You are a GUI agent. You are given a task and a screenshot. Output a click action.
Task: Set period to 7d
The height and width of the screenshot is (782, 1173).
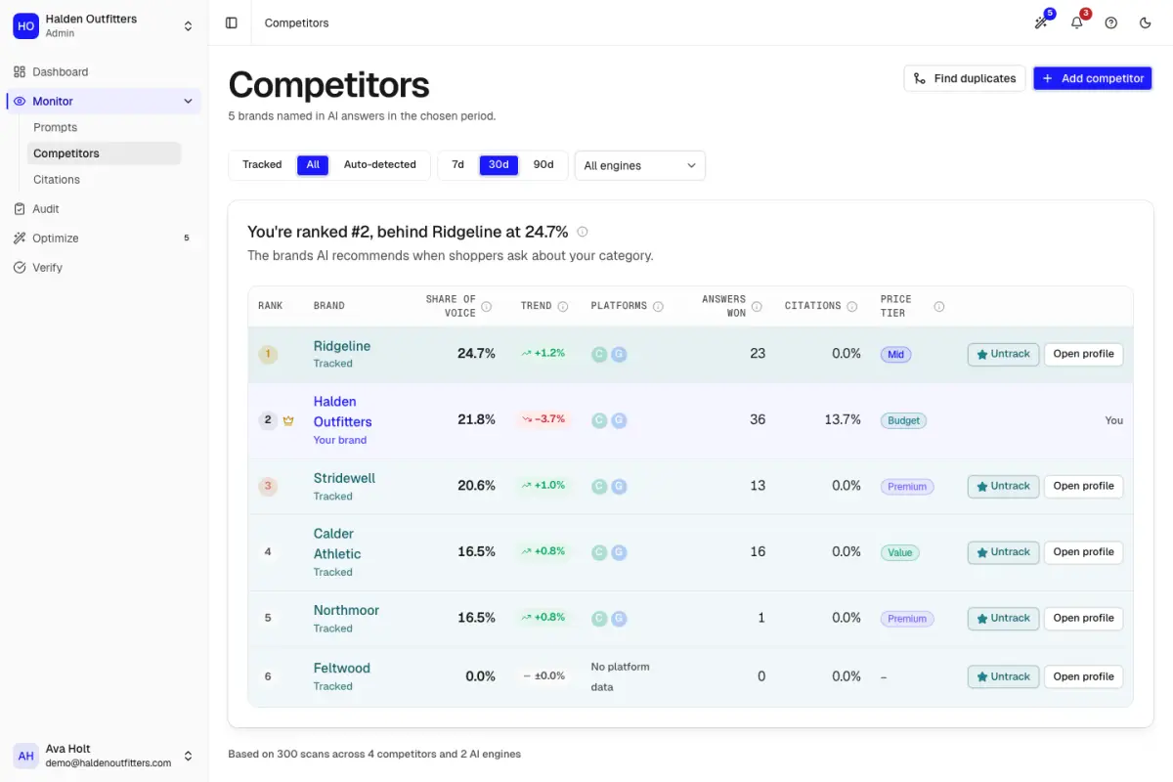click(x=457, y=164)
